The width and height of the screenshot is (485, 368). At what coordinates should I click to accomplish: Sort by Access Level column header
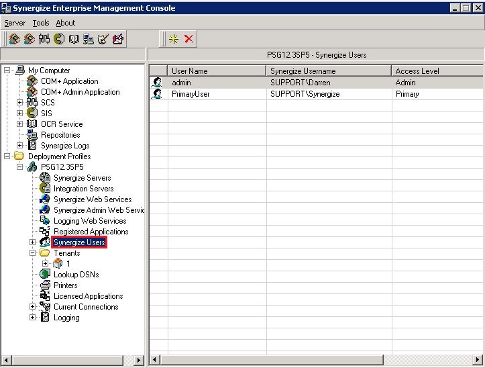click(437, 71)
